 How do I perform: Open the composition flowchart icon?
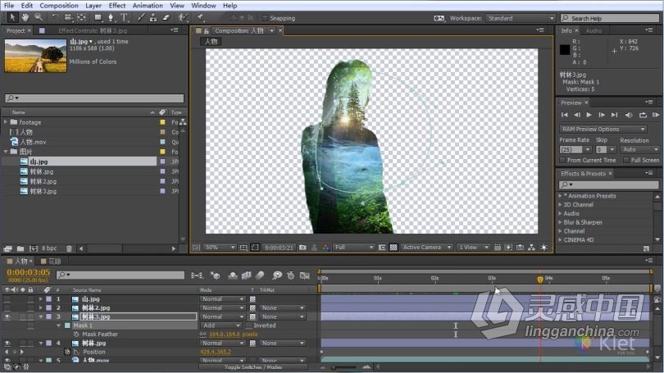coord(531,248)
